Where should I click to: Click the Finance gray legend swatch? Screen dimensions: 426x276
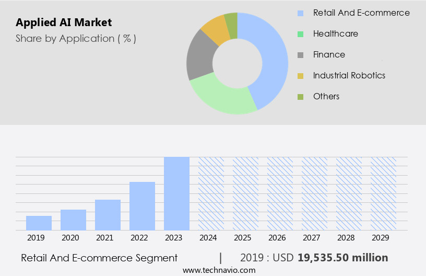[300, 55]
